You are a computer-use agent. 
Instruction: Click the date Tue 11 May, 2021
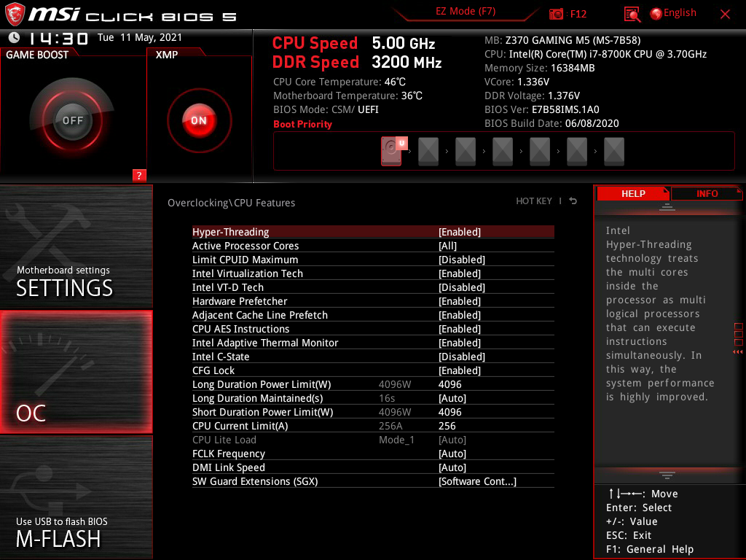pos(140,37)
